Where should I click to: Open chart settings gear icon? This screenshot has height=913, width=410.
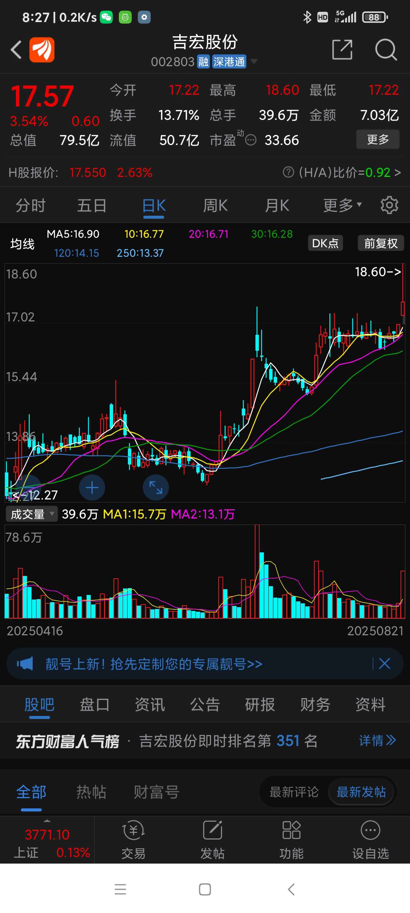(389, 205)
